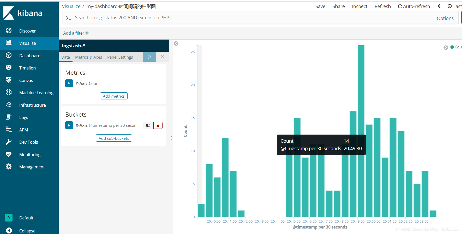Open the time range clock picker
Image resolution: width=462 pixels, height=234 pixels.
coord(454,6)
